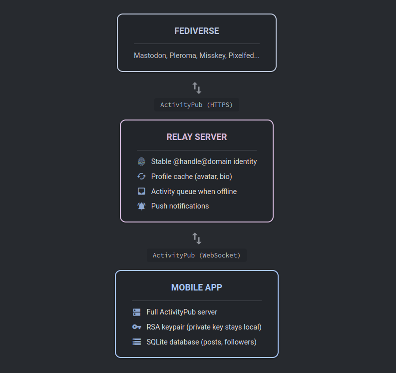Click the arrows icon above ActivityPub (HTTPS)
Screen dimensions: 396x373
(x=197, y=88)
